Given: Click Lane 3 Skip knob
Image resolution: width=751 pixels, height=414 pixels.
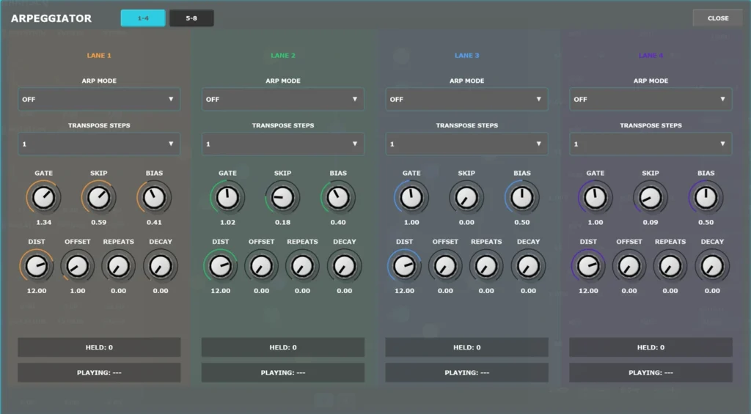Looking at the screenshot, I should [x=466, y=197].
